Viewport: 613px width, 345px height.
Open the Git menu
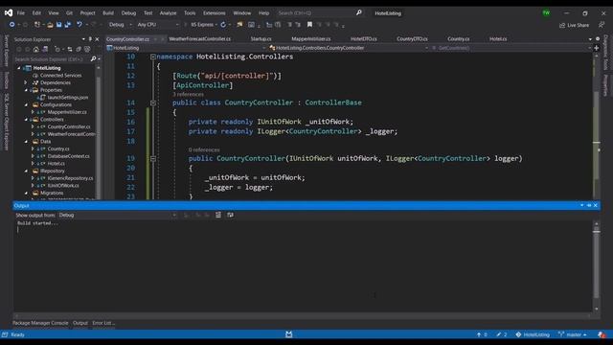69,12
